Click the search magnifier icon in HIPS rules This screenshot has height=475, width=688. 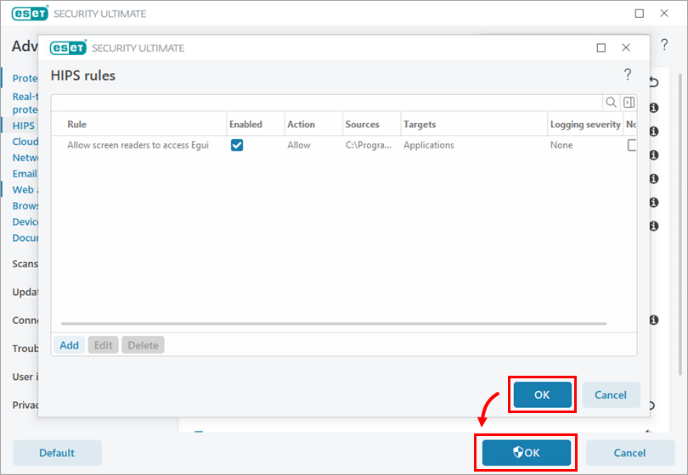click(611, 103)
